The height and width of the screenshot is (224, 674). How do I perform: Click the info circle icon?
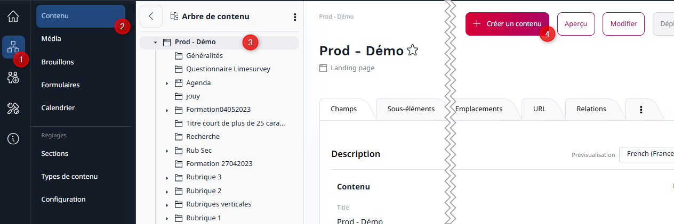[x=13, y=139]
